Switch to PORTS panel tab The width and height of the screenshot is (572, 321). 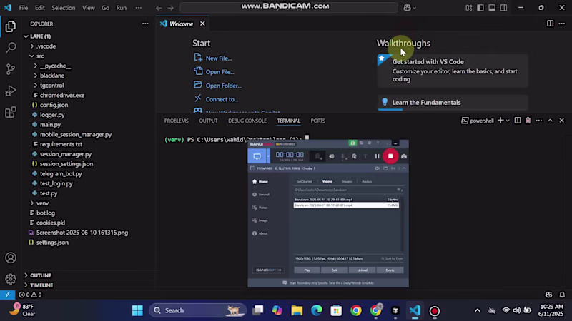(317, 121)
